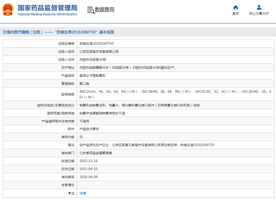Click 附件 row label

(71, 129)
